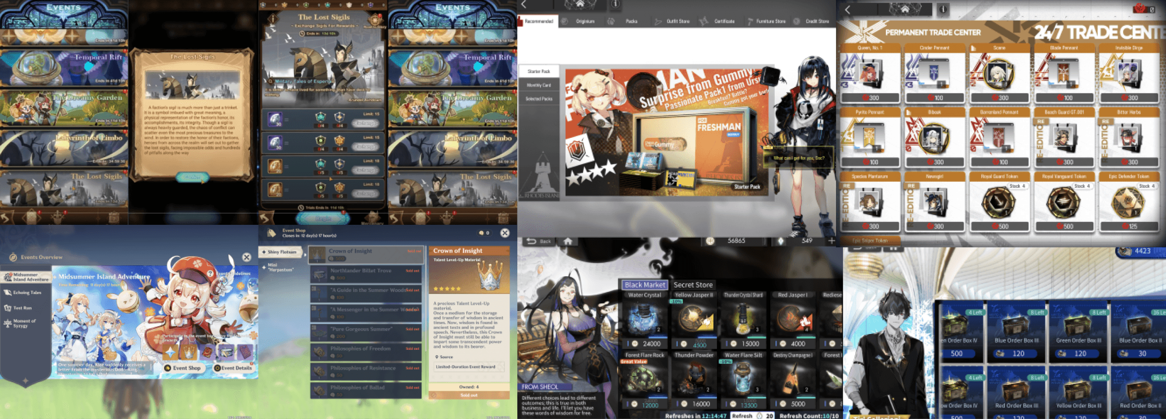Image resolution: width=1166 pixels, height=419 pixels.
Task: Choose the Bitter Herbs trade item
Action: [1128, 137]
